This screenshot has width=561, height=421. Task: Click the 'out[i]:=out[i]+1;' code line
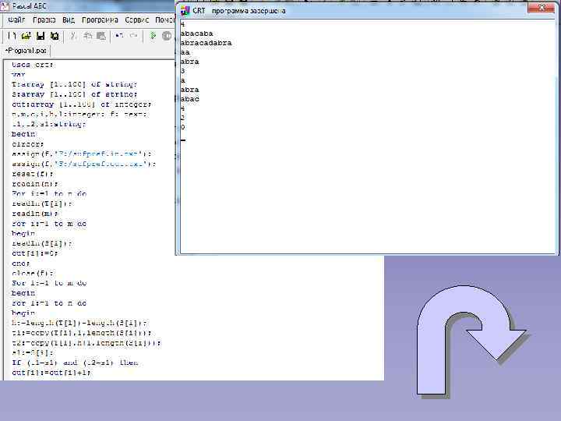tap(51, 373)
